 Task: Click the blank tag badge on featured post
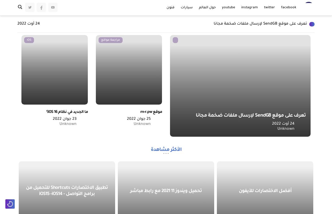click(175, 40)
